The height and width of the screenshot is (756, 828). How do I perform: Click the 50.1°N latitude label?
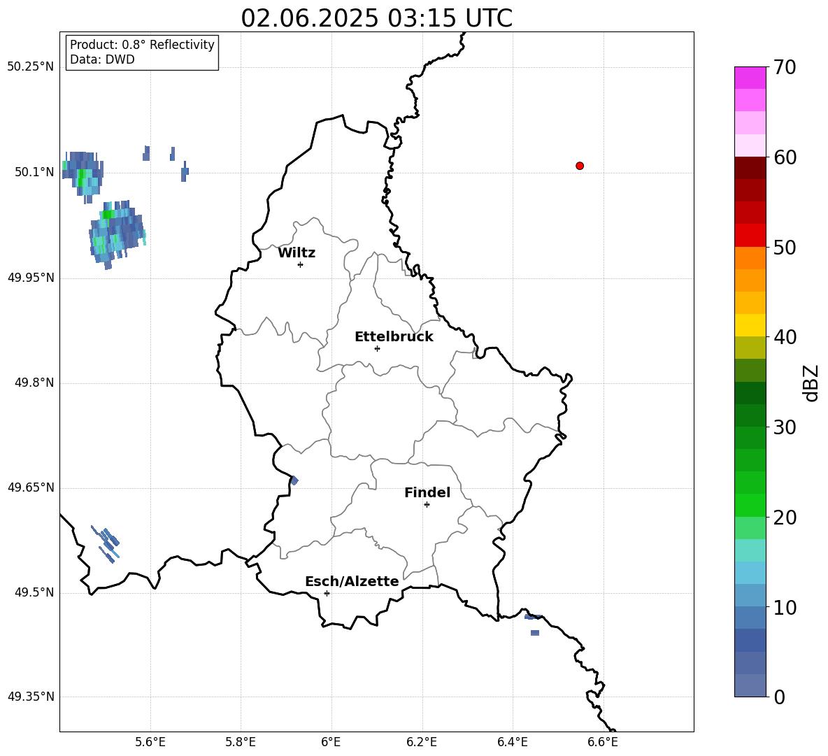34,172
